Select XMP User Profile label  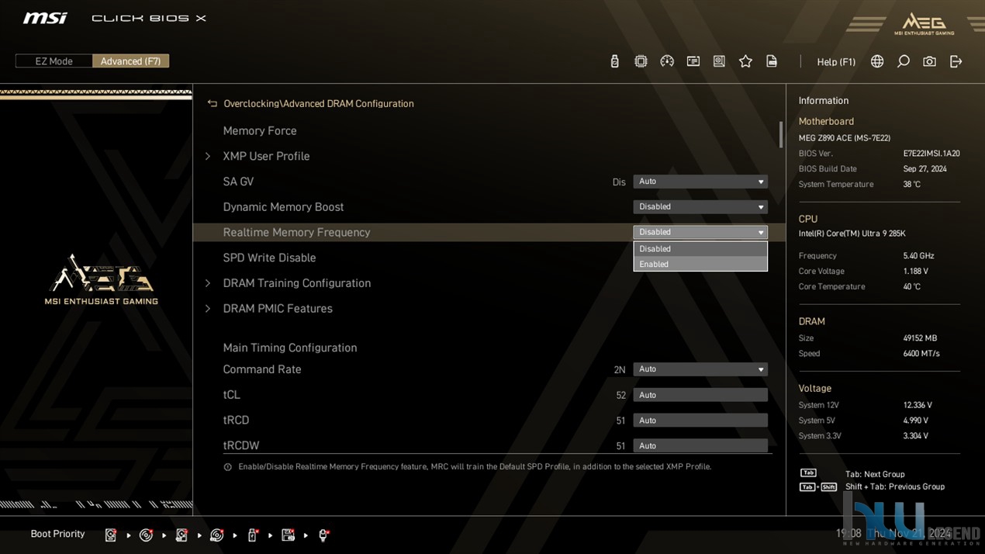coord(266,156)
